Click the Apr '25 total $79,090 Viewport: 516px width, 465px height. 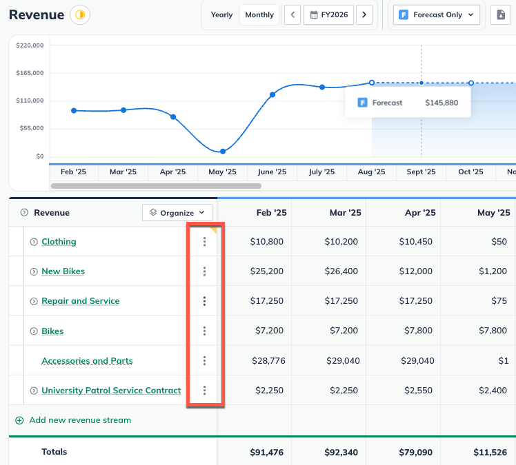click(416, 453)
